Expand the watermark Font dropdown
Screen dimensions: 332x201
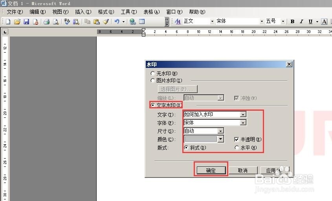(x=243, y=123)
